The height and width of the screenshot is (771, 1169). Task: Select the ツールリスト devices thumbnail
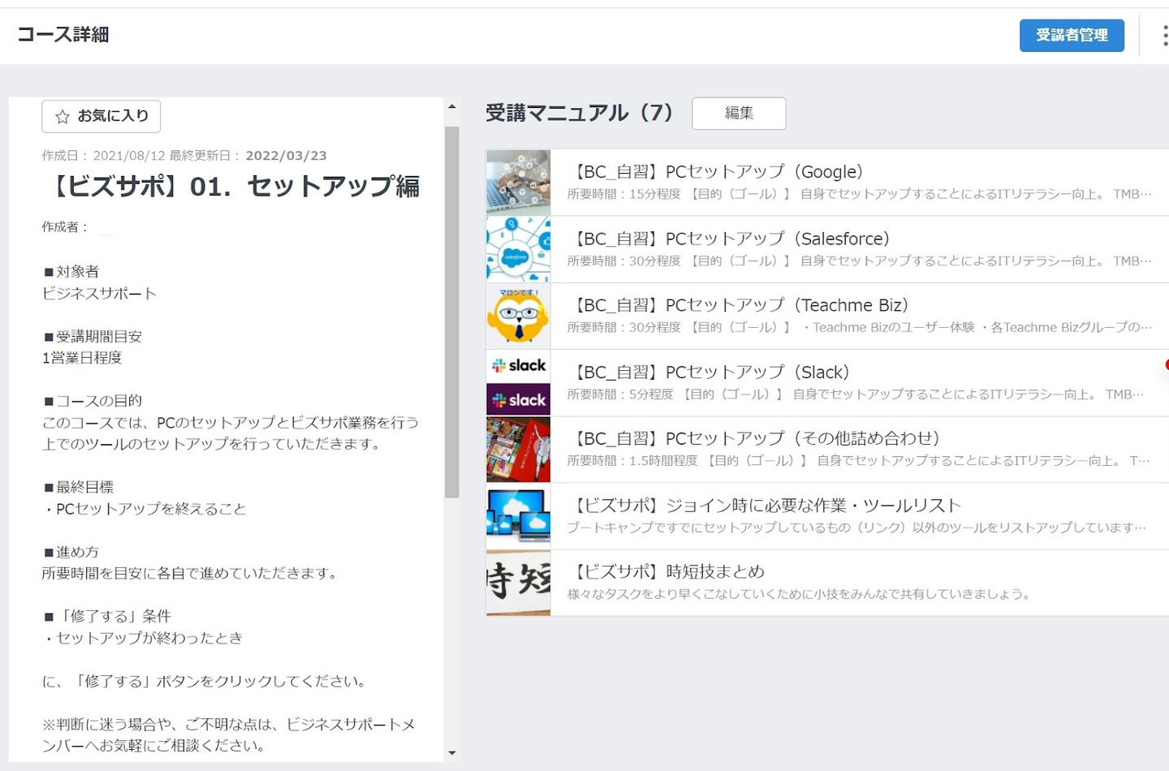(518, 516)
